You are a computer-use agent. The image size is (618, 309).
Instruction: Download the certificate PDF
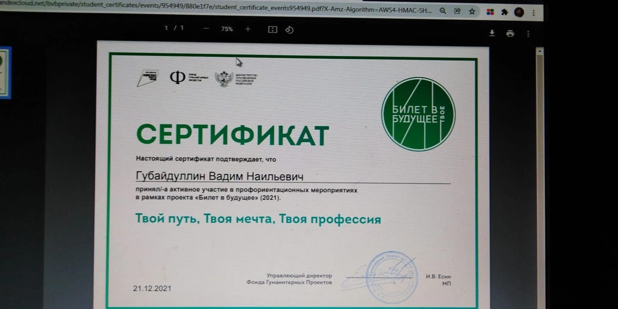(x=492, y=33)
